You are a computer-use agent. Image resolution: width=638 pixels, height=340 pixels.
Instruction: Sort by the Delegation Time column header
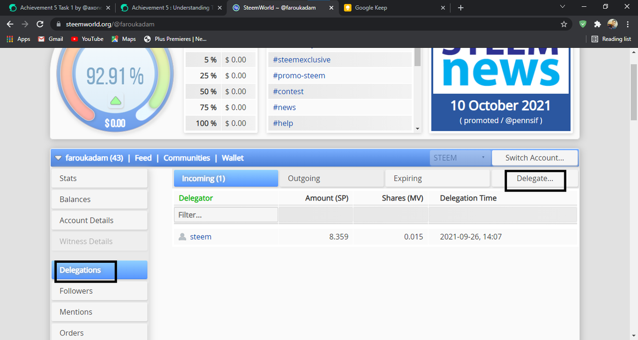pyautogui.click(x=468, y=198)
